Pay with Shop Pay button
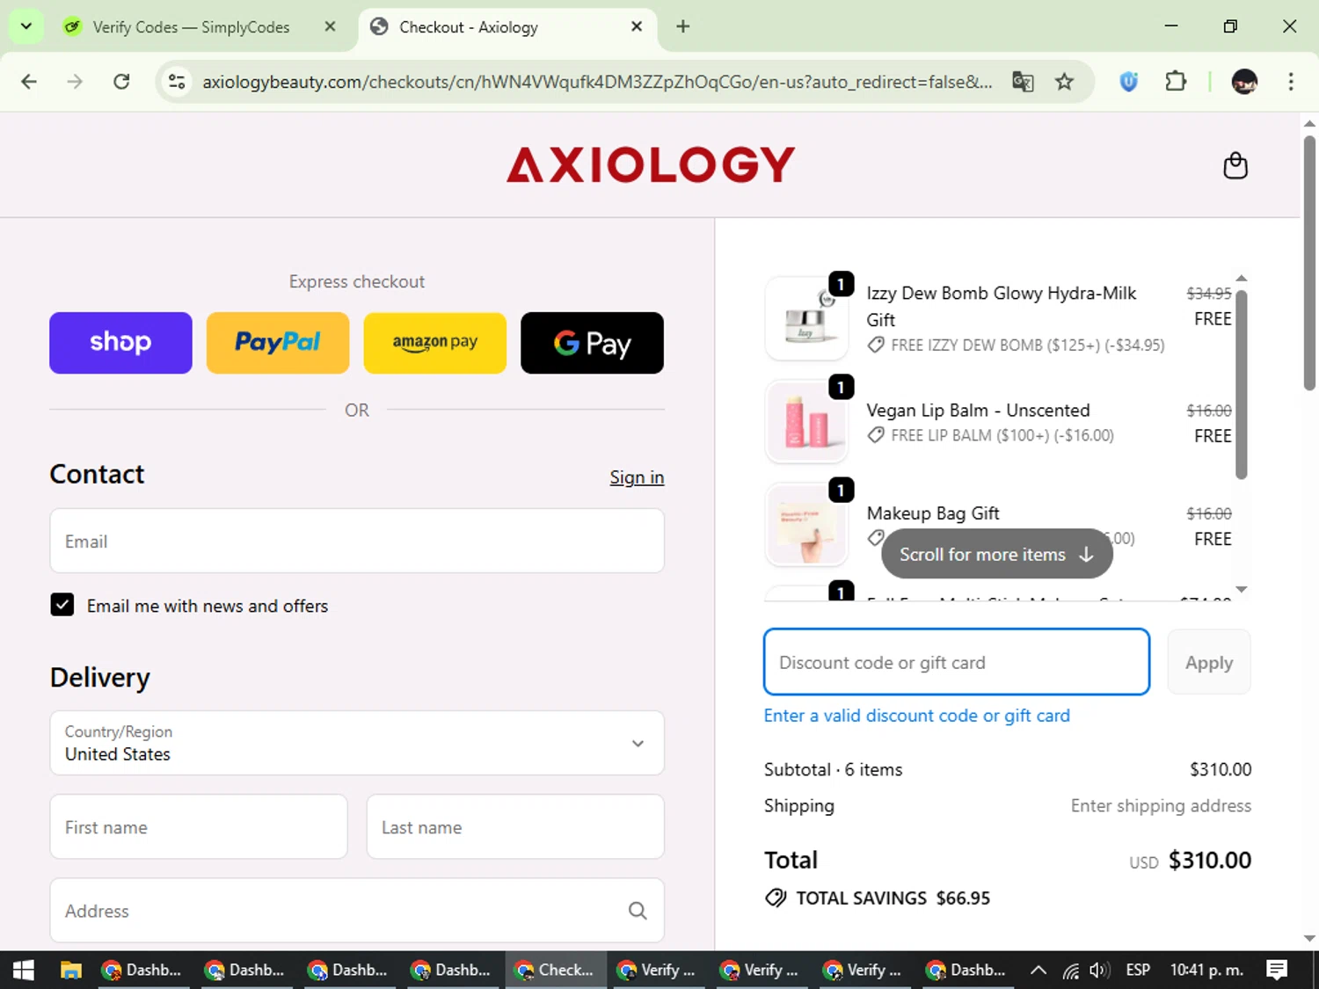This screenshot has width=1319, height=989. [x=120, y=343]
